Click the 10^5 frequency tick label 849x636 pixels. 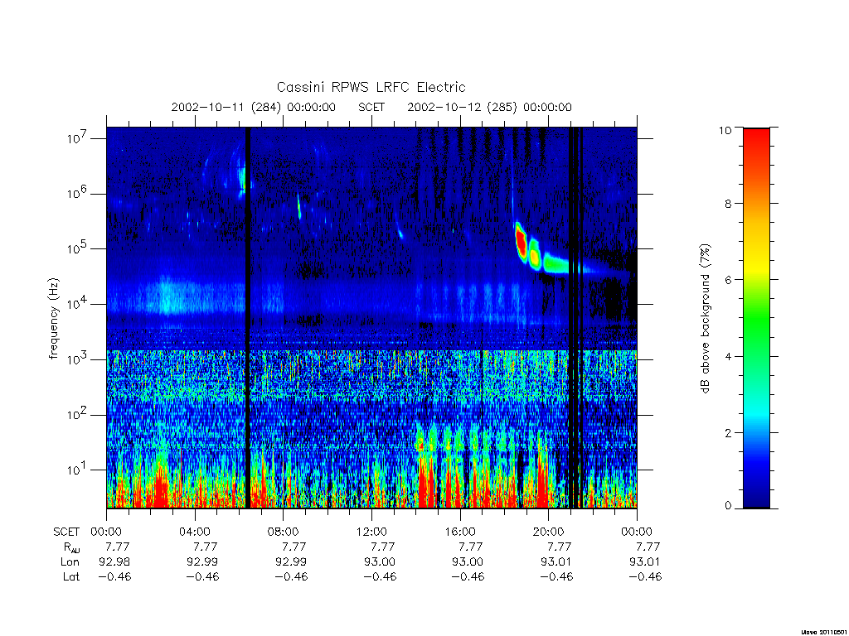click(78, 248)
